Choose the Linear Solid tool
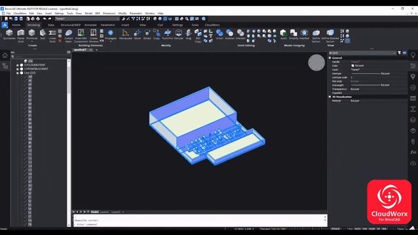 52,36
